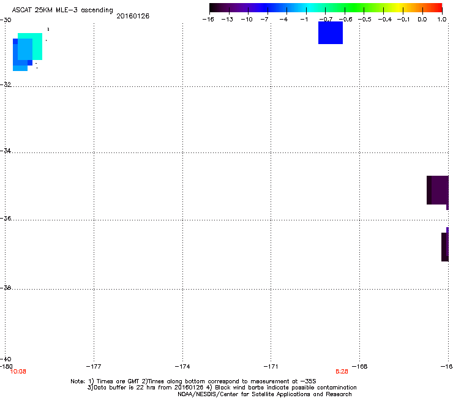The image size is (453, 398).
Task: Click the color scale bar gradient
Action: pos(326,7)
